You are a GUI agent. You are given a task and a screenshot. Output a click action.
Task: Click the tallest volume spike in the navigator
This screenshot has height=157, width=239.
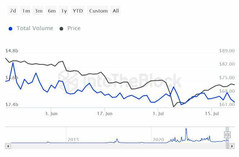[186, 130]
